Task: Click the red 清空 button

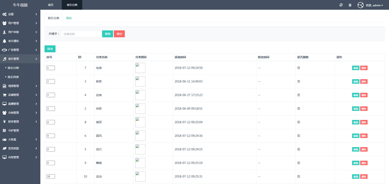Action: click(119, 34)
